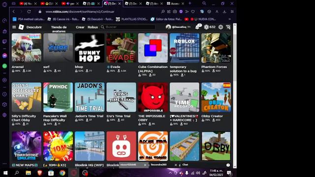Viewport: 315px width, 177px height.
Task: Open Descubrir in Roblox navigation
Action: [x=34, y=27]
